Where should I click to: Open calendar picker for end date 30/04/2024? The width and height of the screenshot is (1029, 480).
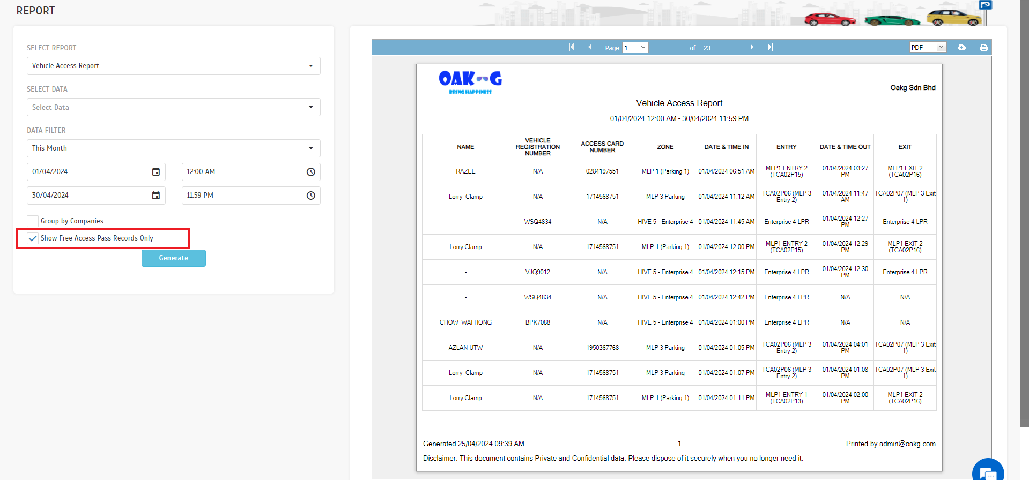[156, 196]
